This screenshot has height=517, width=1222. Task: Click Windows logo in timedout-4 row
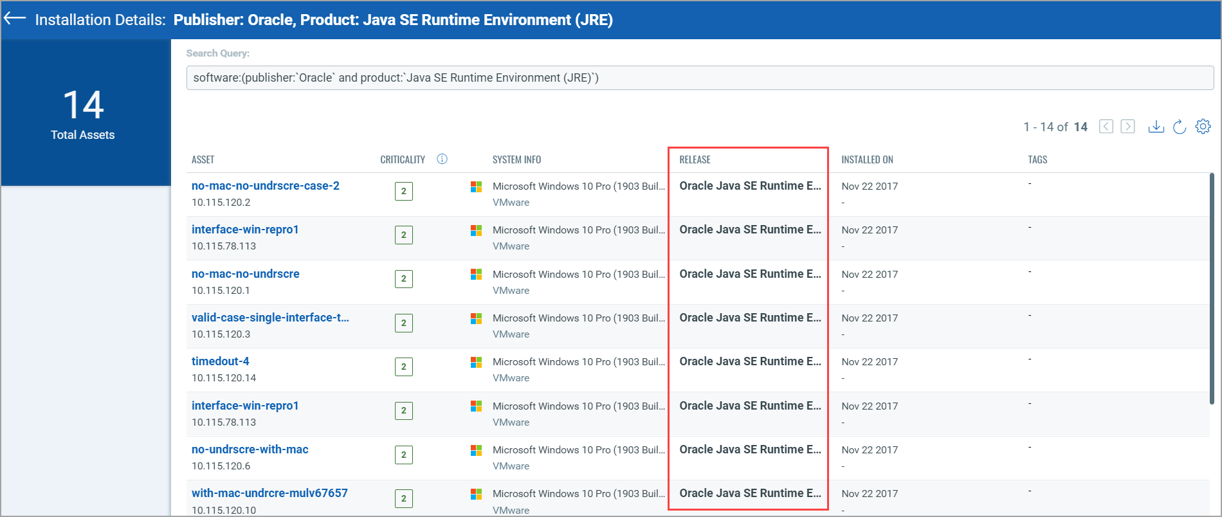pyautogui.click(x=476, y=362)
